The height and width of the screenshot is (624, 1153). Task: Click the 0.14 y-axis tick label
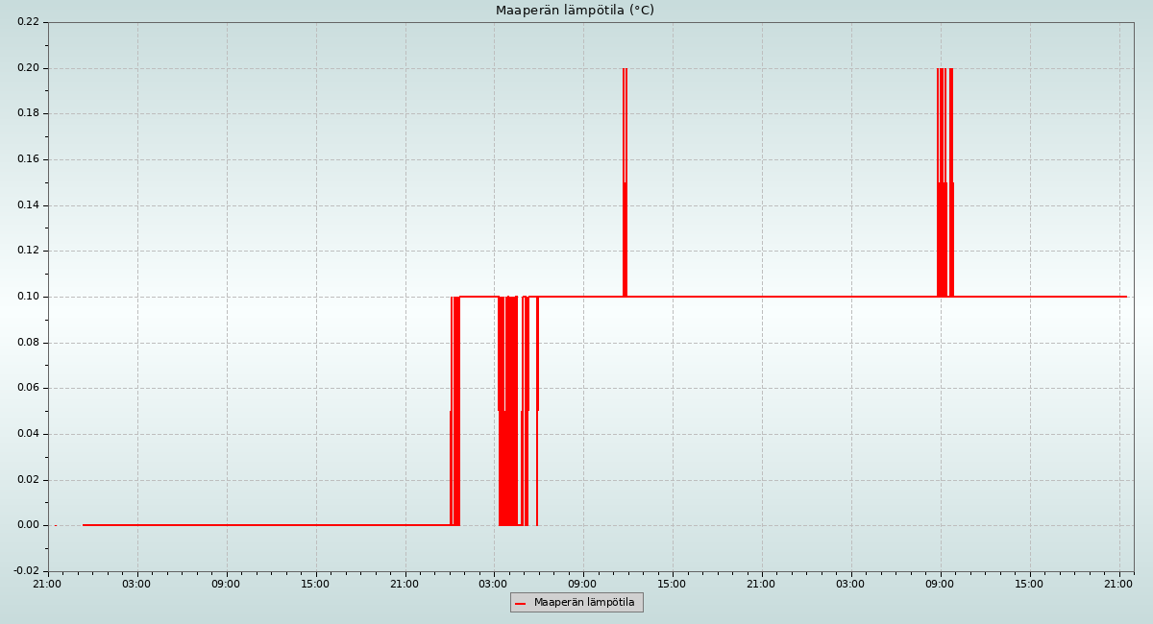point(28,205)
